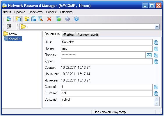Click the empty Адрес field
164x116 pixels.
tap(107, 61)
